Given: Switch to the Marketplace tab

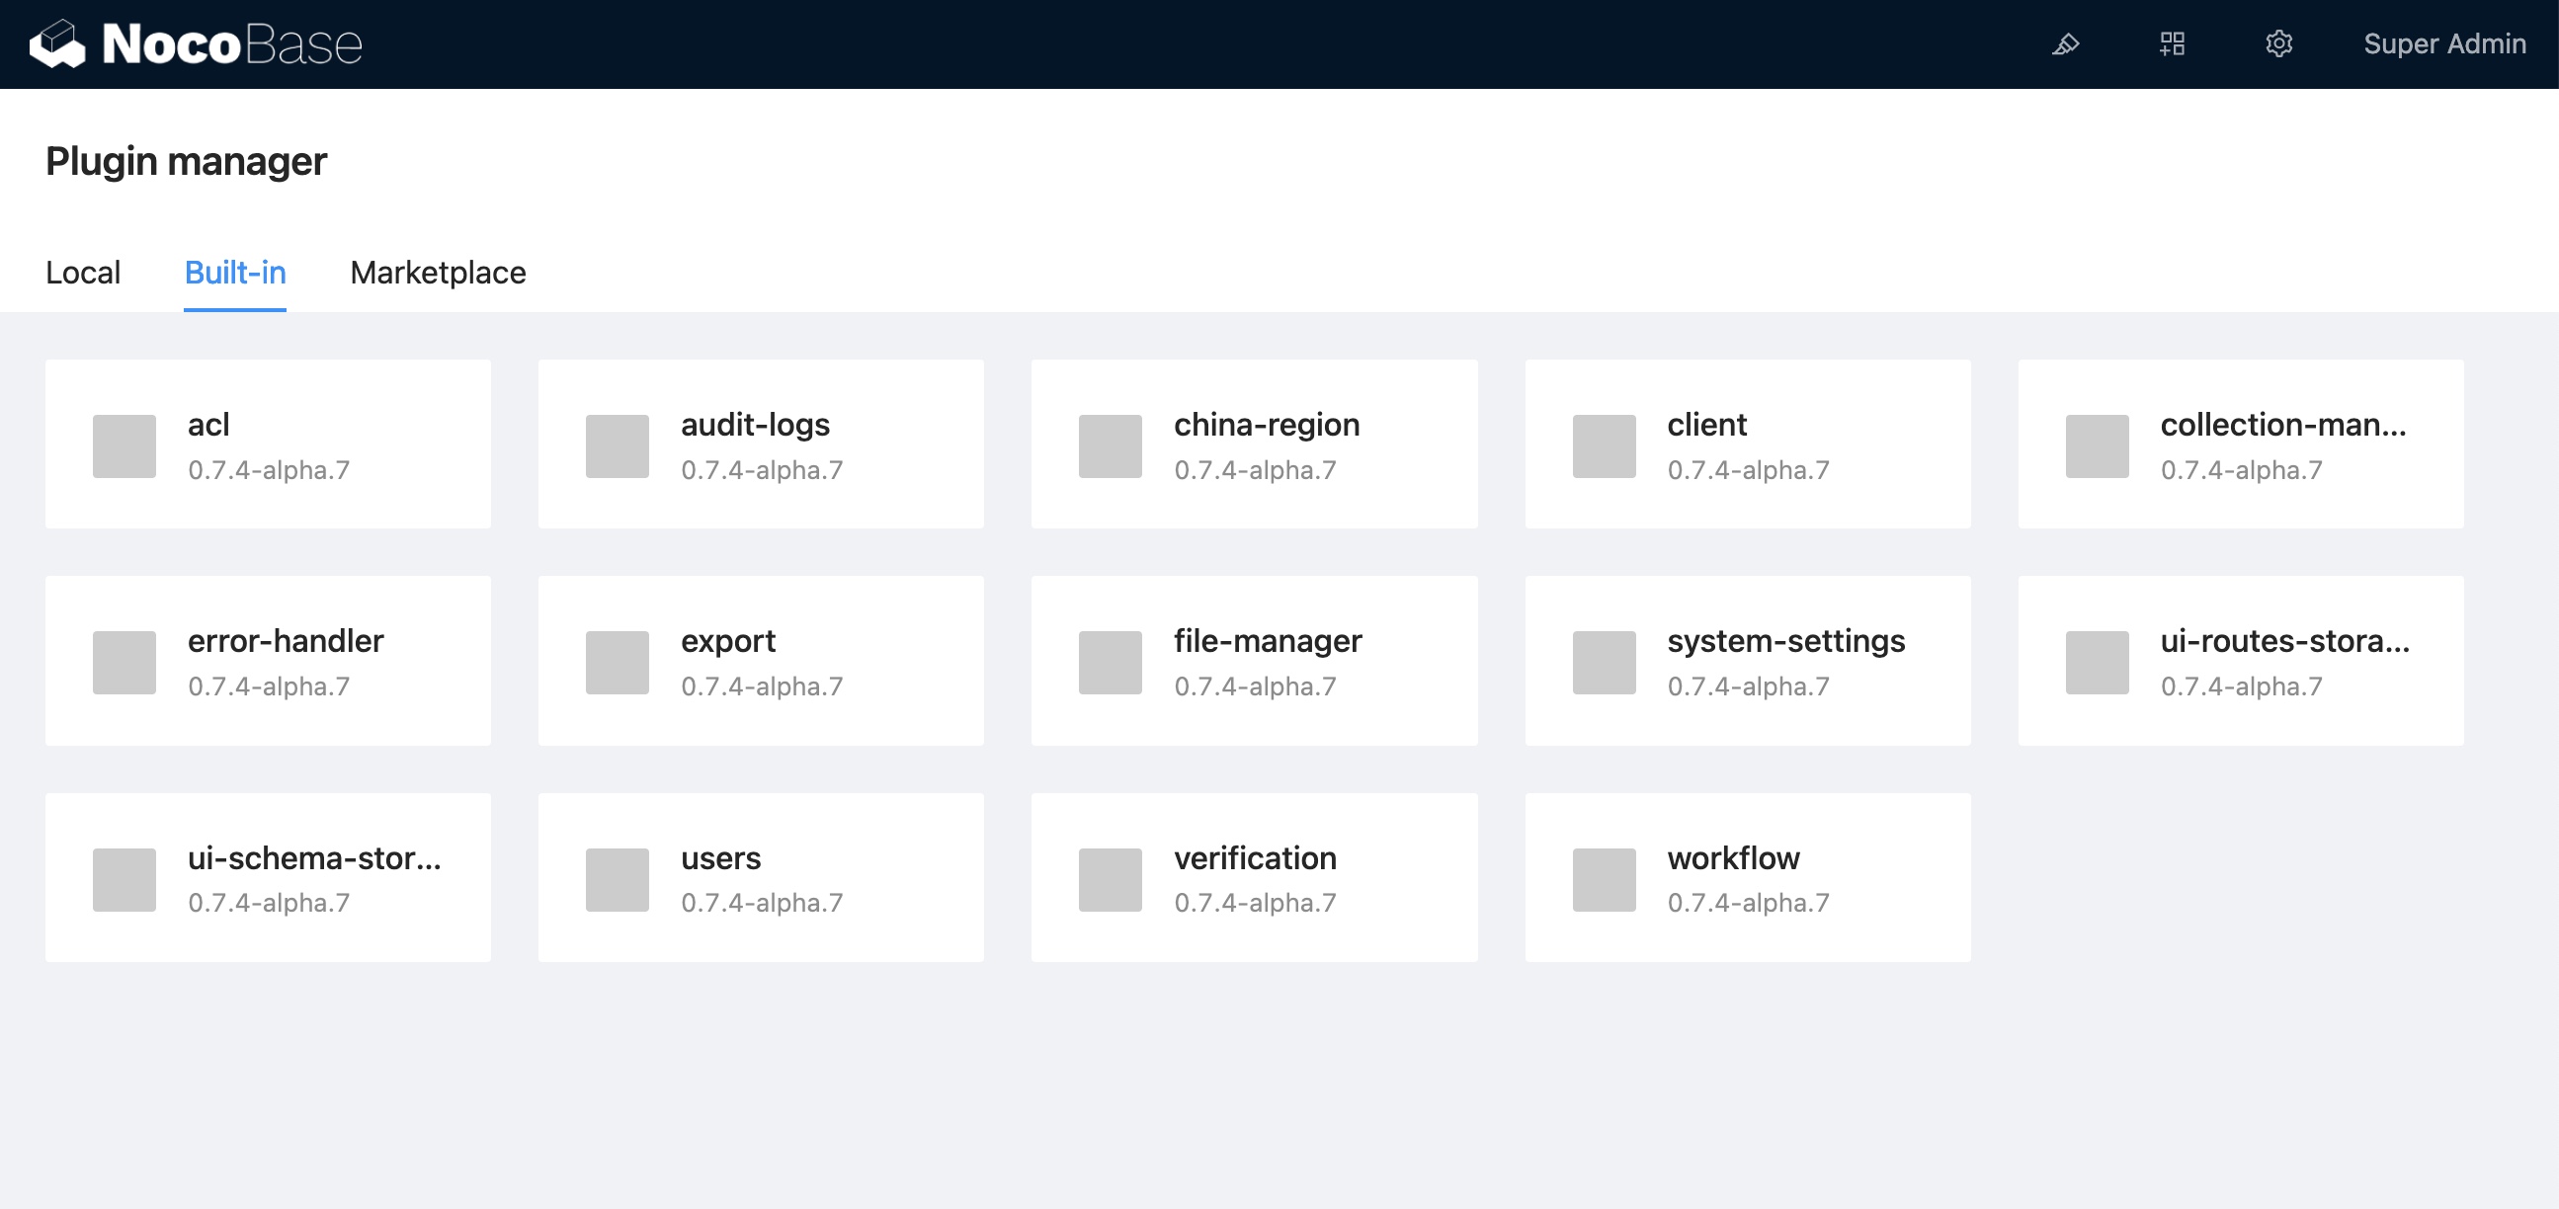Looking at the screenshot, I should point(438,273).
